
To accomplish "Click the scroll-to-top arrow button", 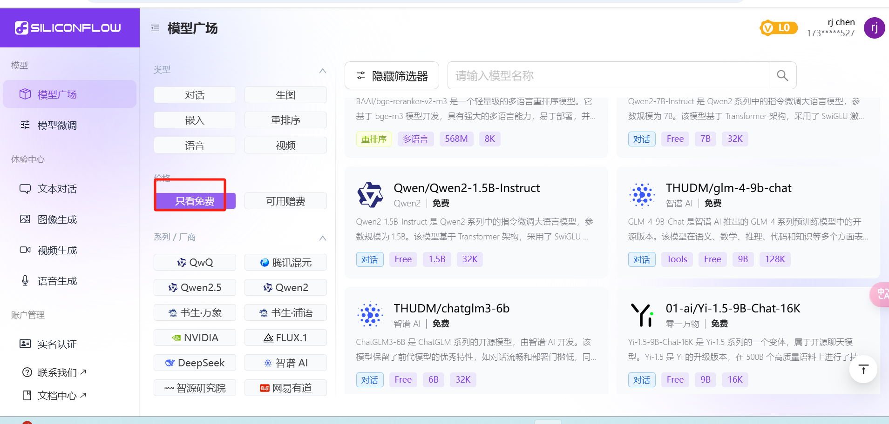I will 863,370.
